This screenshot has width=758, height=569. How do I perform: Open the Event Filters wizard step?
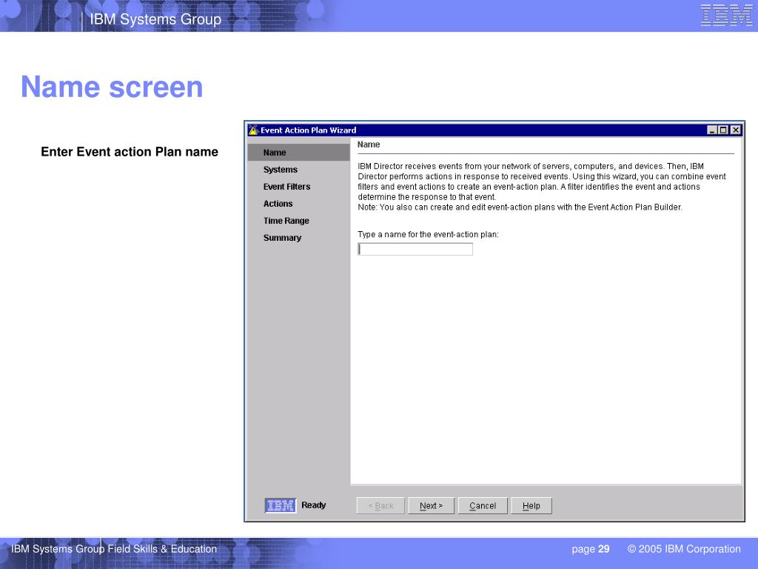click(286, 187)
